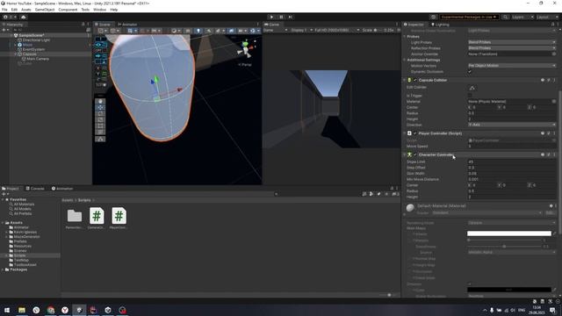Select the Maze object in Hierarchy

click(x=27, y=45)
